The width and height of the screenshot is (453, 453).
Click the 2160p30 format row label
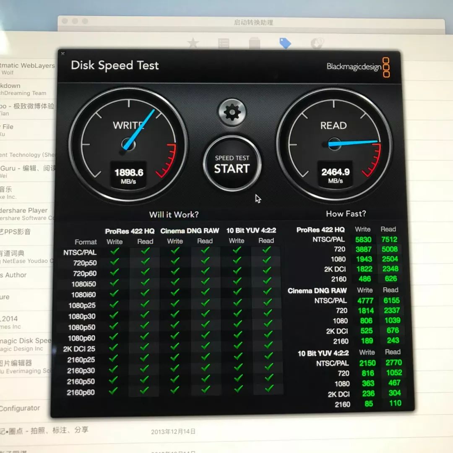coord(81,371)
